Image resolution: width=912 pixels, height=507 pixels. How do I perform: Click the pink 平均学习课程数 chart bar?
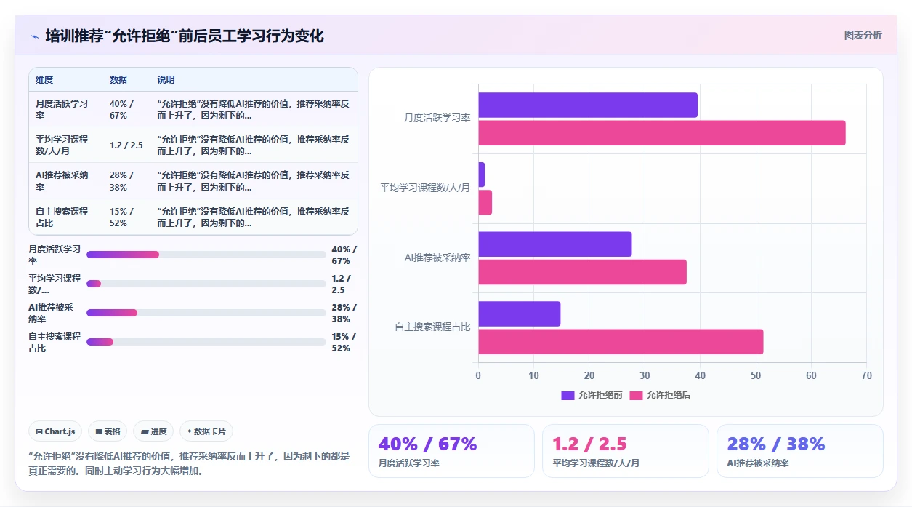pyautogui.click(x=485, y=202)
